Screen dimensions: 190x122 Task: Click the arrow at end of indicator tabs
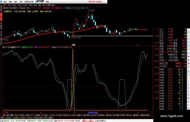coord(151,115)
